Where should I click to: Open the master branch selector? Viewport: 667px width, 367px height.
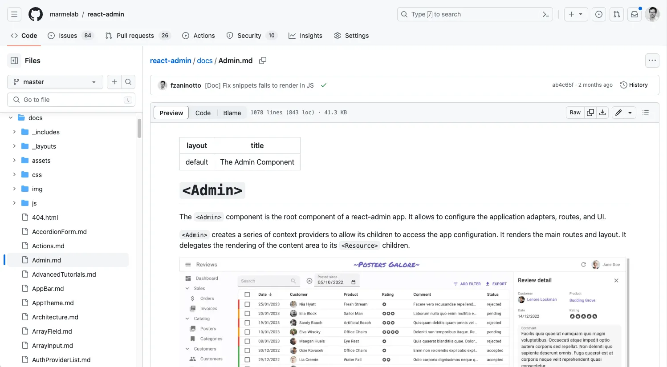[x=55, y=82]
